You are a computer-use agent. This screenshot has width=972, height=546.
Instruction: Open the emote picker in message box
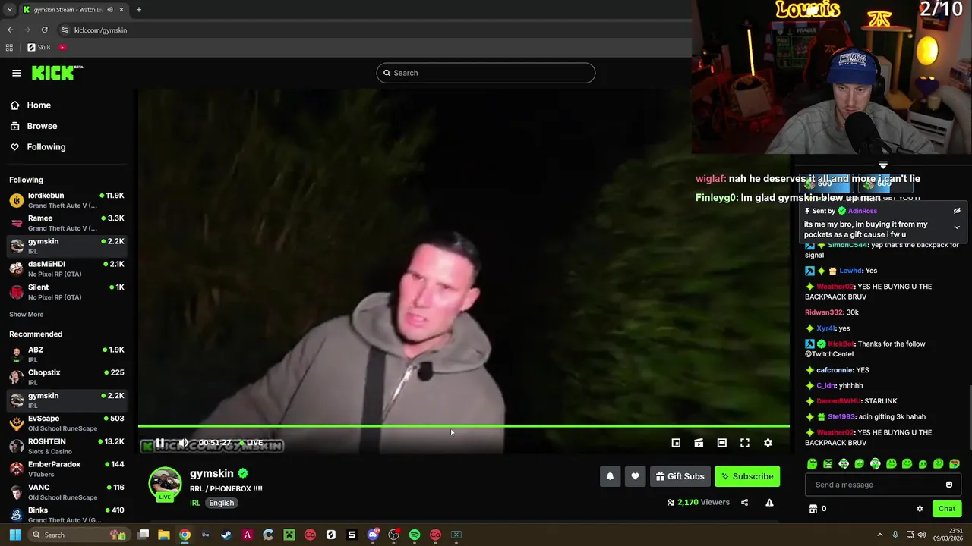tap(949, 485)
